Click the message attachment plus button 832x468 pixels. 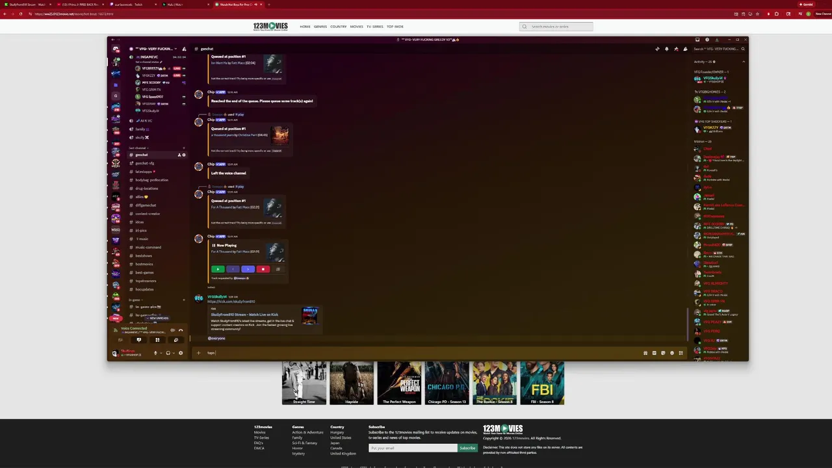point(198,353)
